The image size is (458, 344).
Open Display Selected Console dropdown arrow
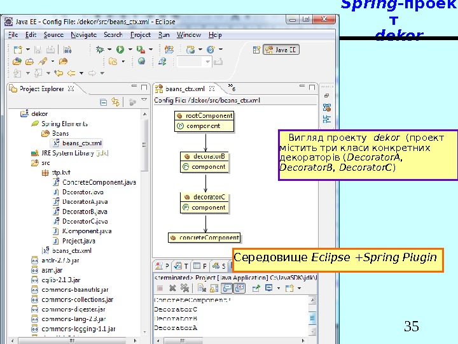(x=279, y=288)
